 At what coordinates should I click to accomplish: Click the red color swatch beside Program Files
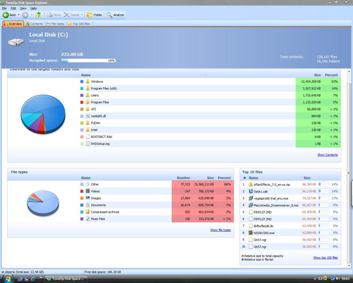pos(82,102)
